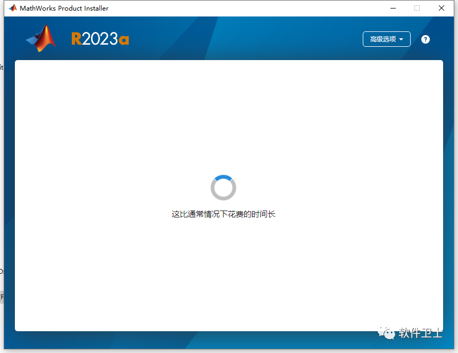Click the R2023a version text
458x353 pixels.
pos(100,39)
